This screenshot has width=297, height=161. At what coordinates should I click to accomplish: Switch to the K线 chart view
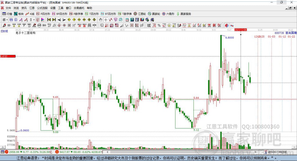tap(30, 14)
